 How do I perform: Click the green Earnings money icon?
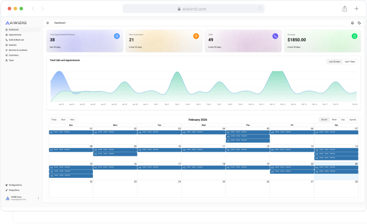coord(354,36)
